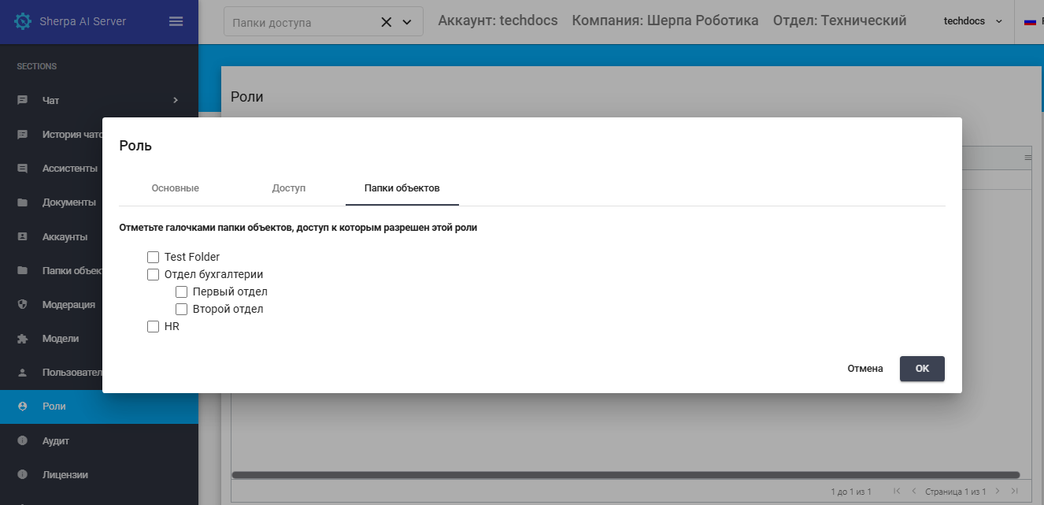Open the Чат section icon
The image size is (1044, 505).
tap(23, 100)
